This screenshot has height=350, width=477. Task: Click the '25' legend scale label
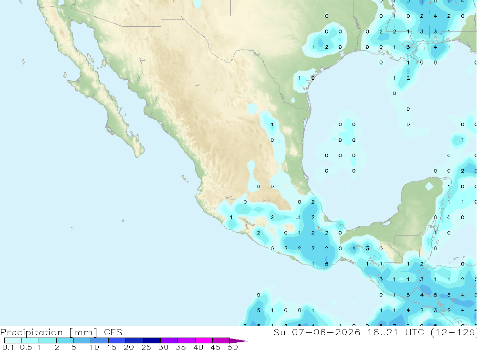point(146,347)
